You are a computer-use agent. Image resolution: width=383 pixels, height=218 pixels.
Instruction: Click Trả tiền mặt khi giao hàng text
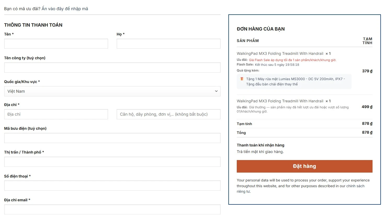[x=260, y=152]
